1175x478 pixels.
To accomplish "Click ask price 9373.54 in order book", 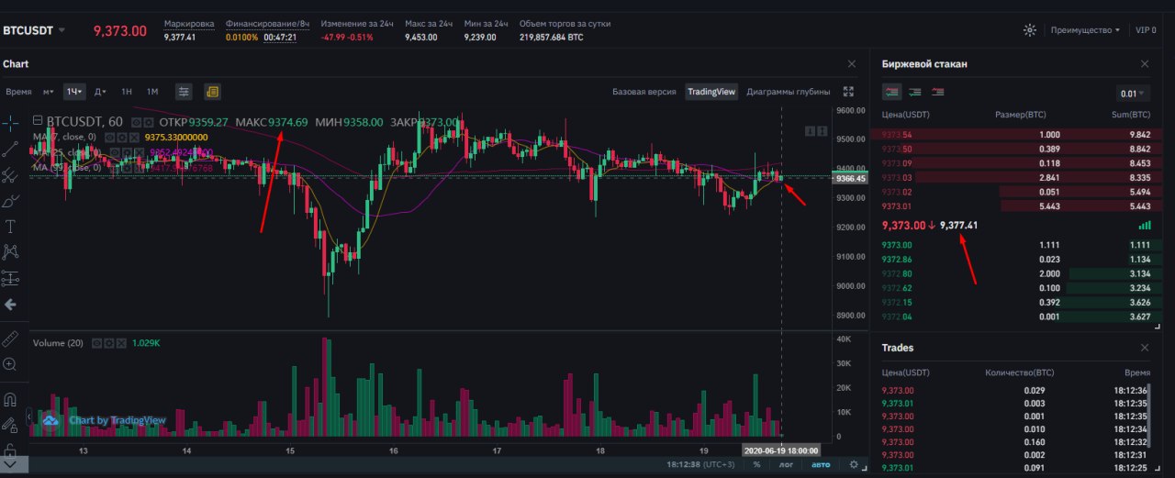I will tap(897, 134).
